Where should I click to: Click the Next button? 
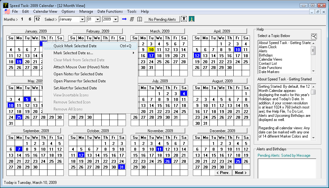[x=241, y=173]
